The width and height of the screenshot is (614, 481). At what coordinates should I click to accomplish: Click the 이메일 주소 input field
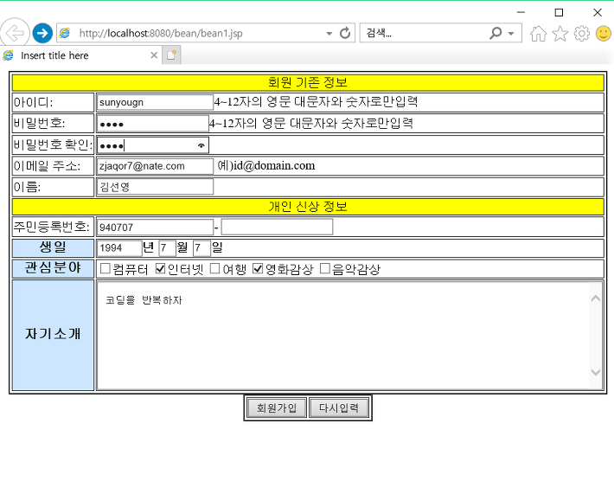click(x=155, y=166)
